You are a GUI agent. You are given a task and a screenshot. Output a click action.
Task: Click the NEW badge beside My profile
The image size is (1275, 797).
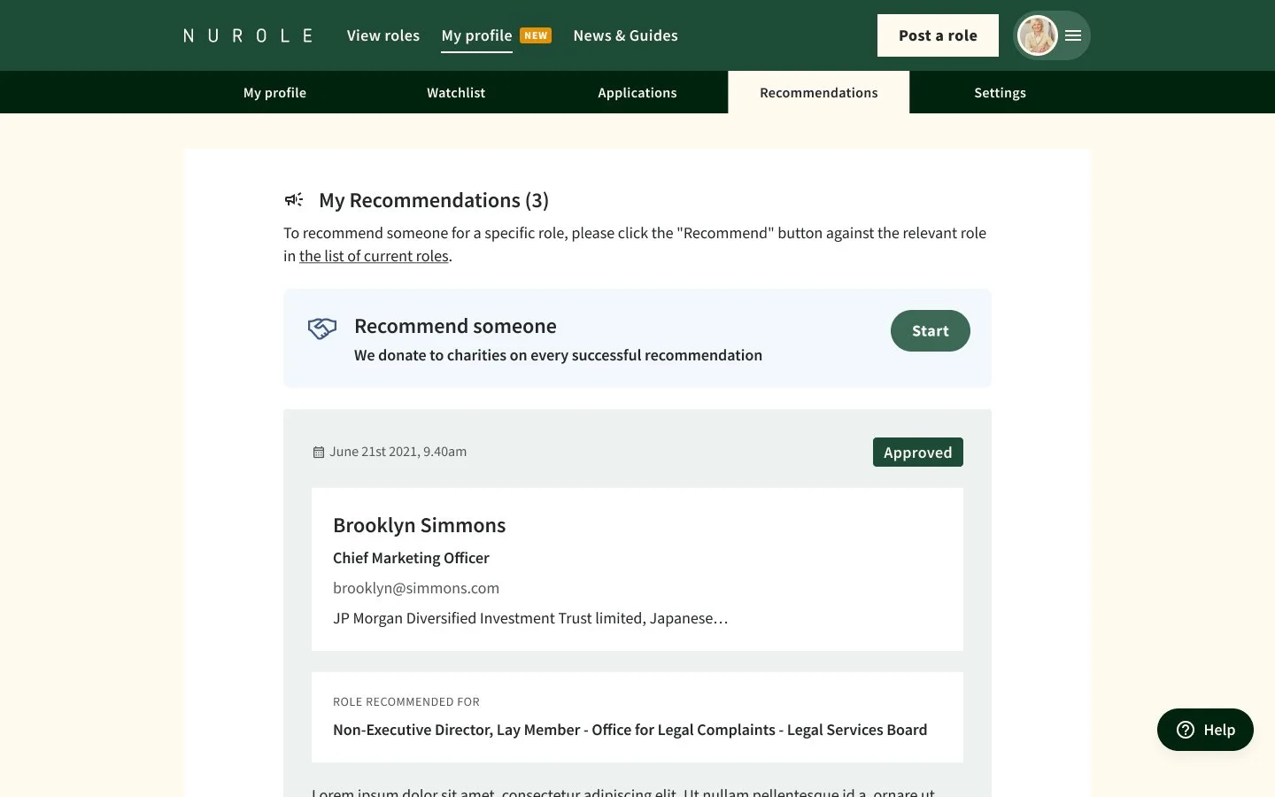[x=536, y=35]
